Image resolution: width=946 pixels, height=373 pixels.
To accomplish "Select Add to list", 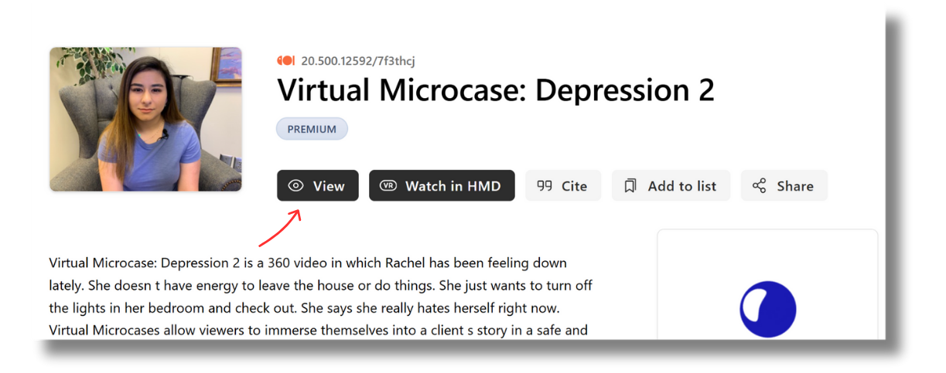I will 671,186.
